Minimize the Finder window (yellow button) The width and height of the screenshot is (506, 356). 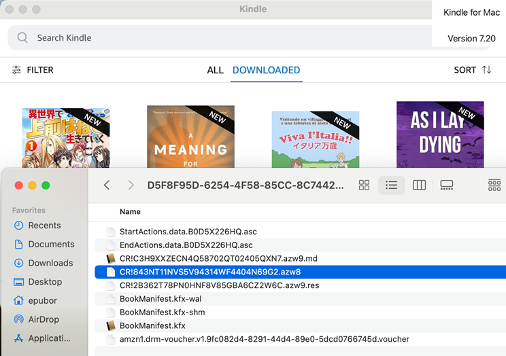pos(32,185)
